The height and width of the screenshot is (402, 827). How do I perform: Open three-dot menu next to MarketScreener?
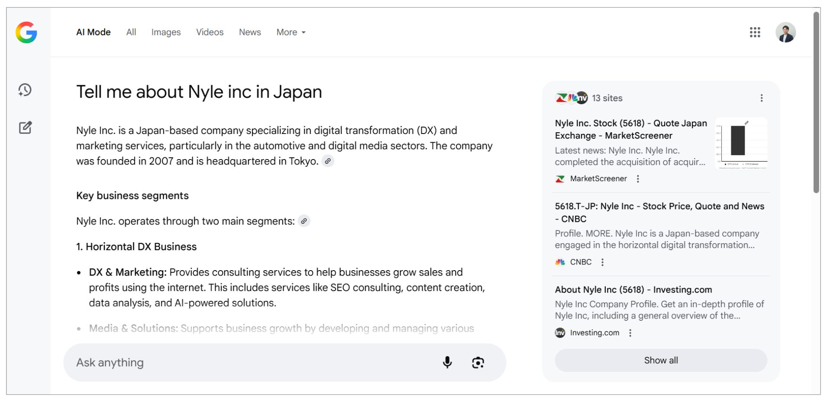pos(638,179)
